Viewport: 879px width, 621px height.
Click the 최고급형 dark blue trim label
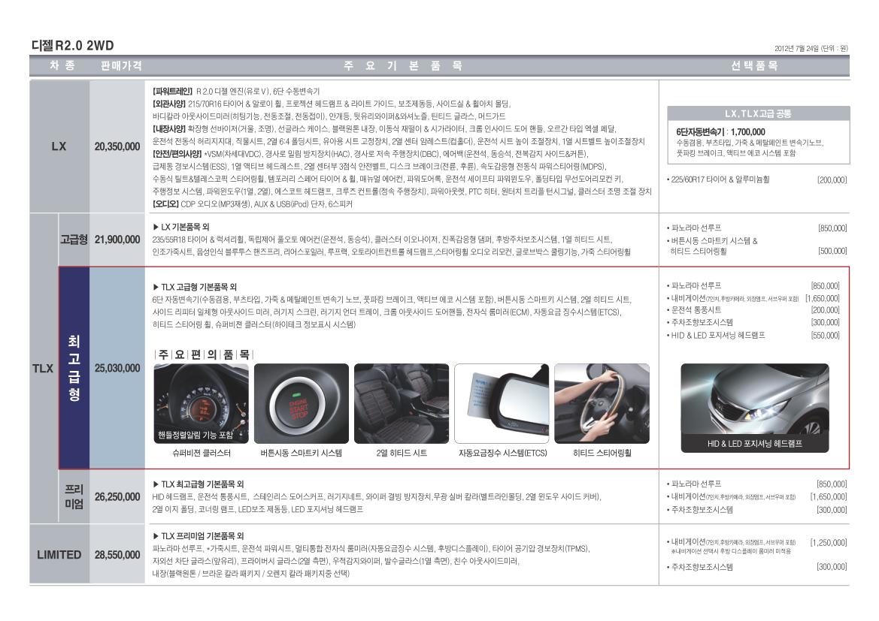74,368
